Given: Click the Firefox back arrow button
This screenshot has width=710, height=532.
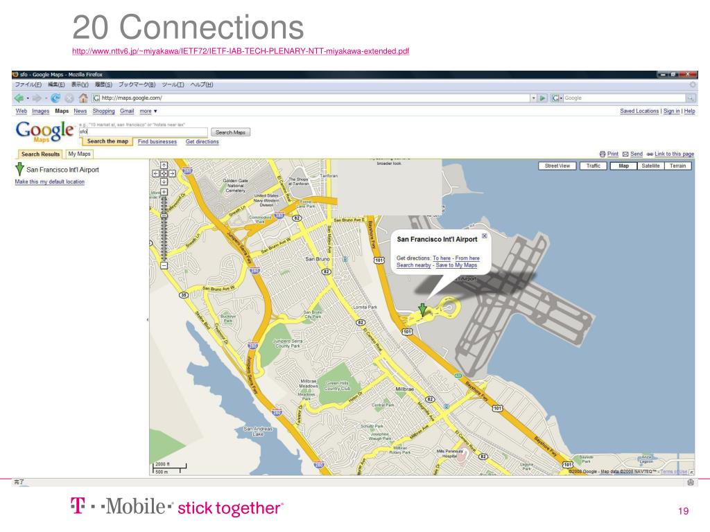Looking at the screenshot, I should coord(19,98).
